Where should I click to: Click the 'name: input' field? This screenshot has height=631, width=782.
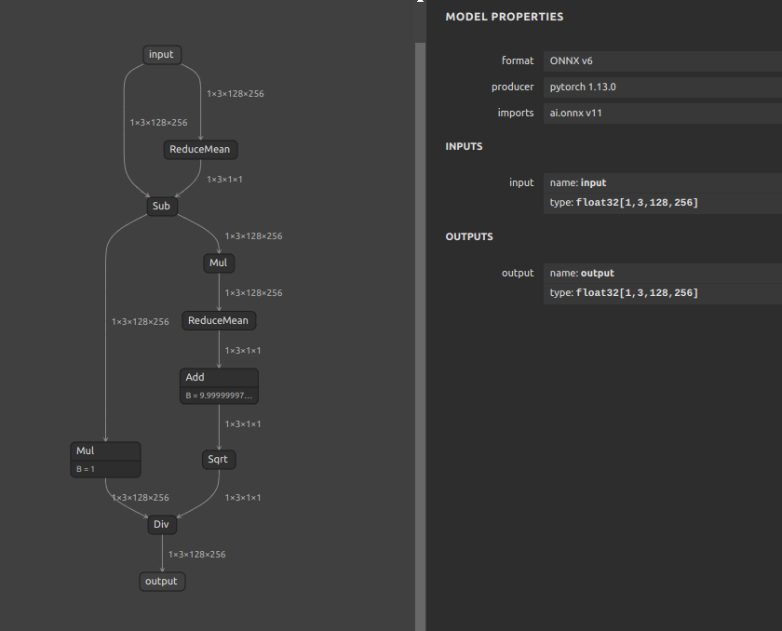[x=663, y=183]
